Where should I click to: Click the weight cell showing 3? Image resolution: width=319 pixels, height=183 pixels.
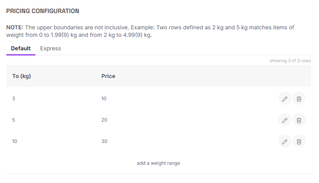pos(14,99)
